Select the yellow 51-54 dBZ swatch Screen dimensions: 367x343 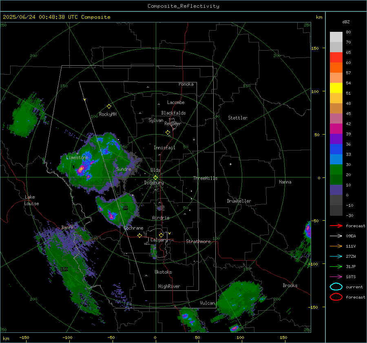click(x=336, y=88)
